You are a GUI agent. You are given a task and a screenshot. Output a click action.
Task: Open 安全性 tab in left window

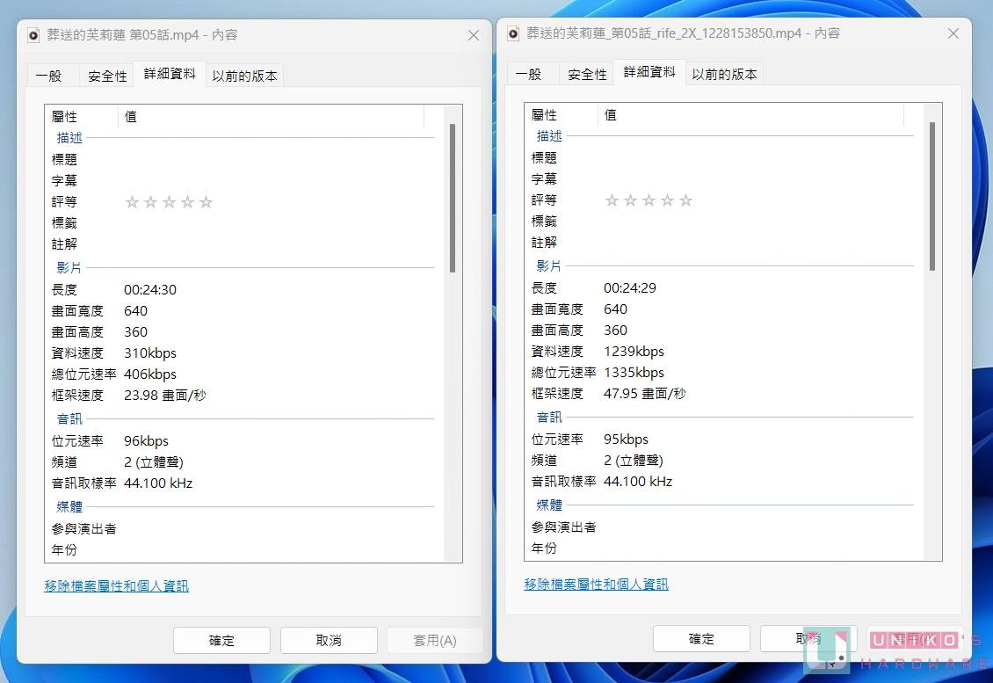click(107, 76)
